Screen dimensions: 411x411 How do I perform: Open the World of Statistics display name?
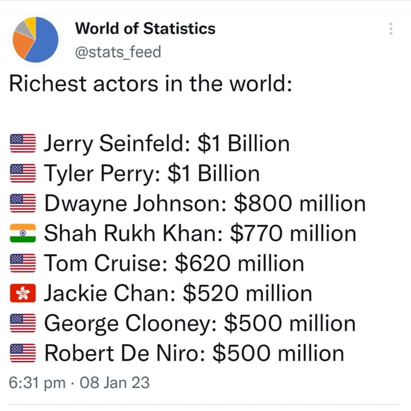pyautogui.click(x=146, y=28)
